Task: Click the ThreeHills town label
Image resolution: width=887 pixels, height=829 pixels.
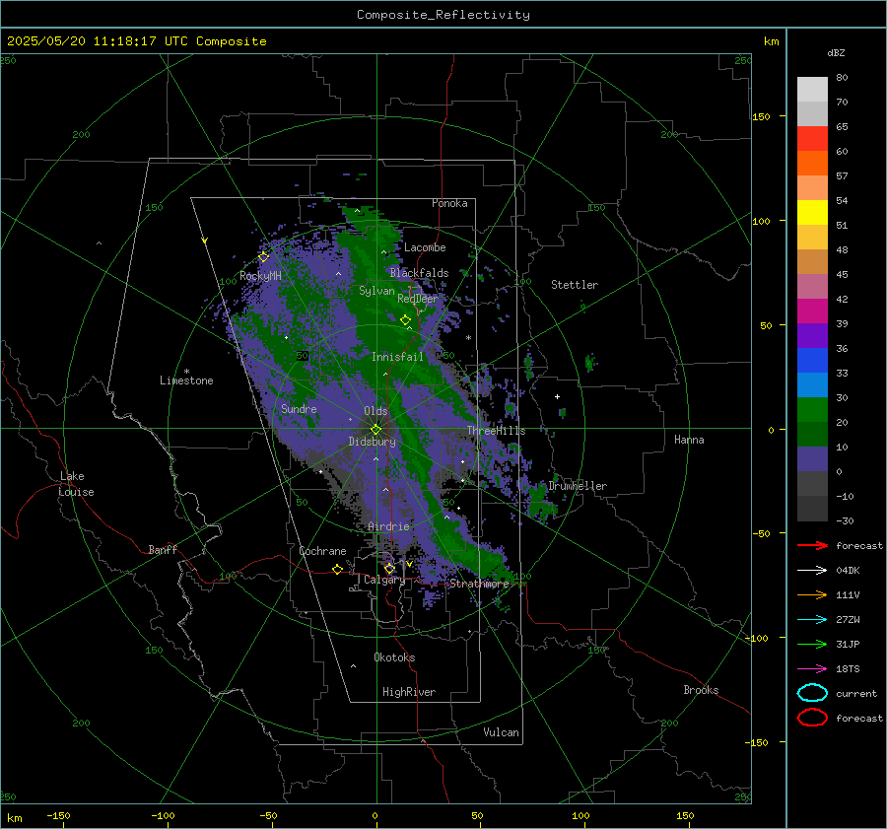Action: pos(496,431)
